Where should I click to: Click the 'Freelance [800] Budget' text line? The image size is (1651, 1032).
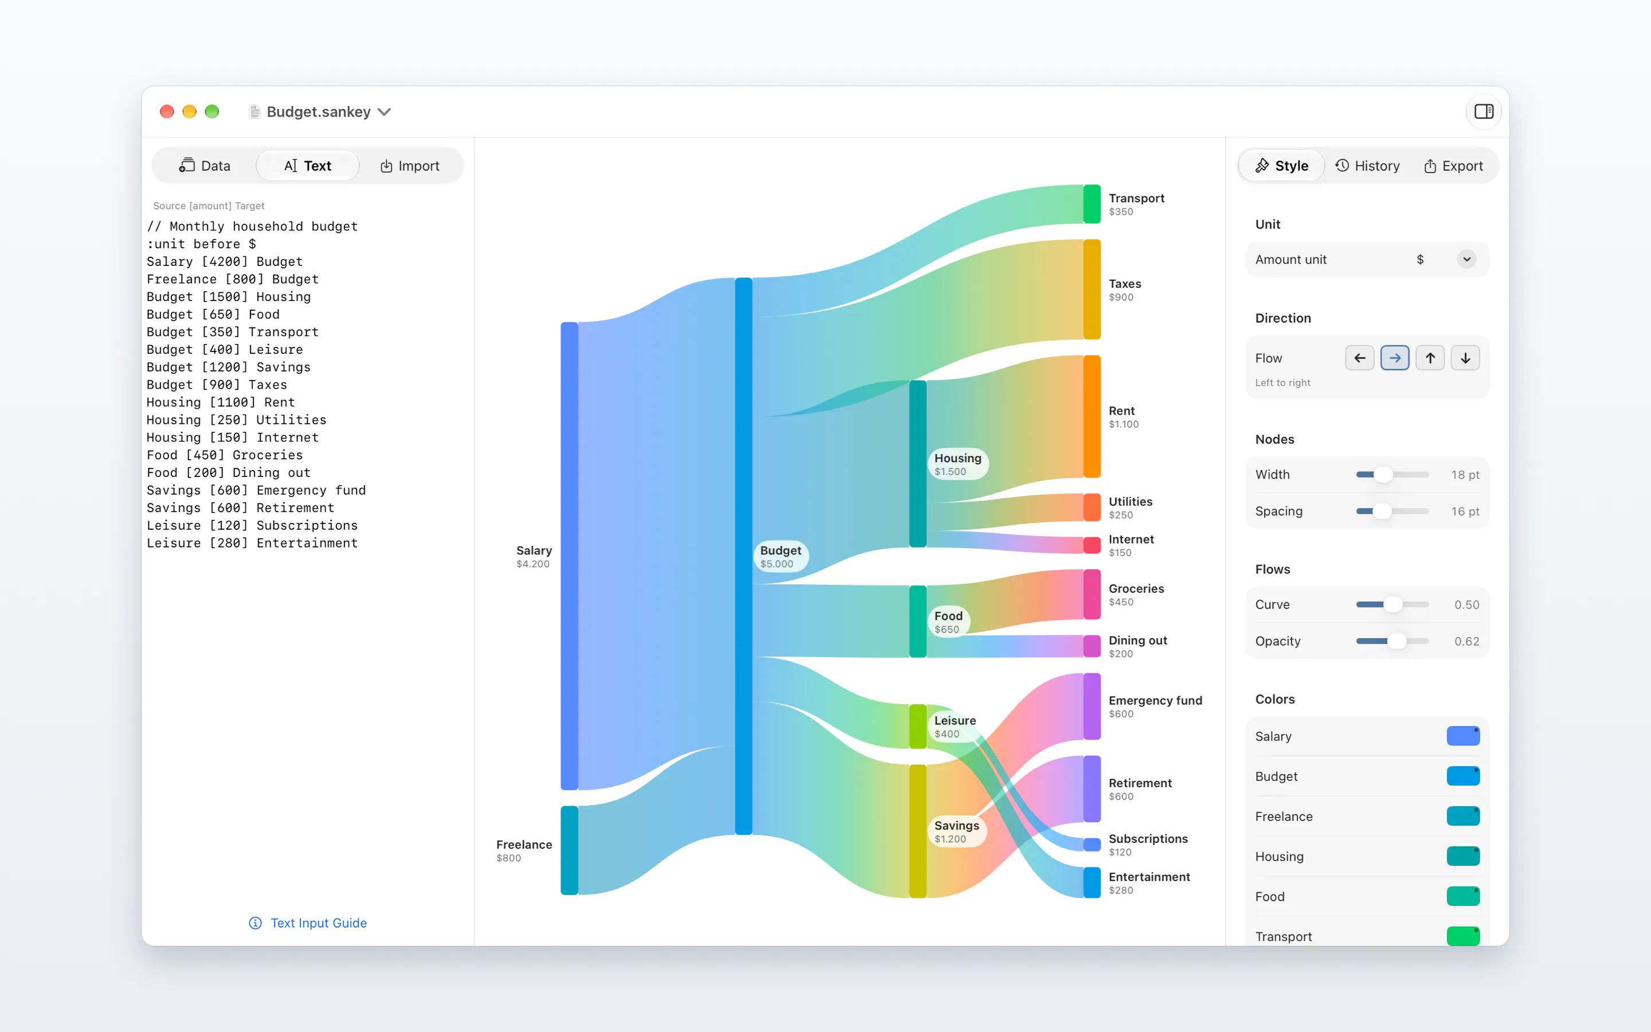coord(233,279)
